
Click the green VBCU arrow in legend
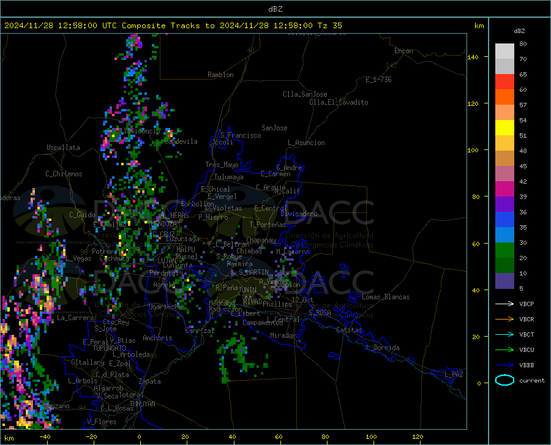[504, 350]
